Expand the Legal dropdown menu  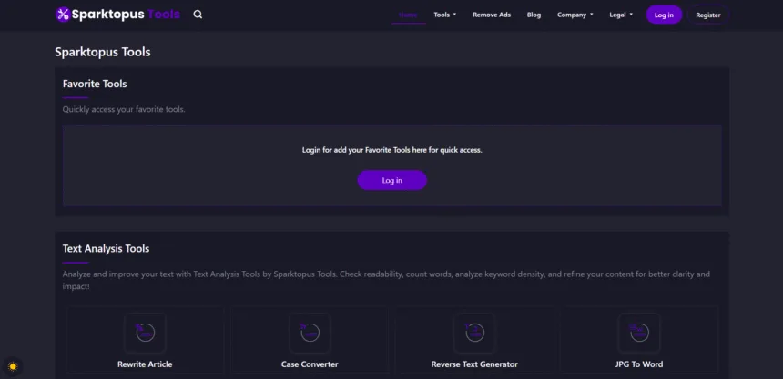pos(621,15)
